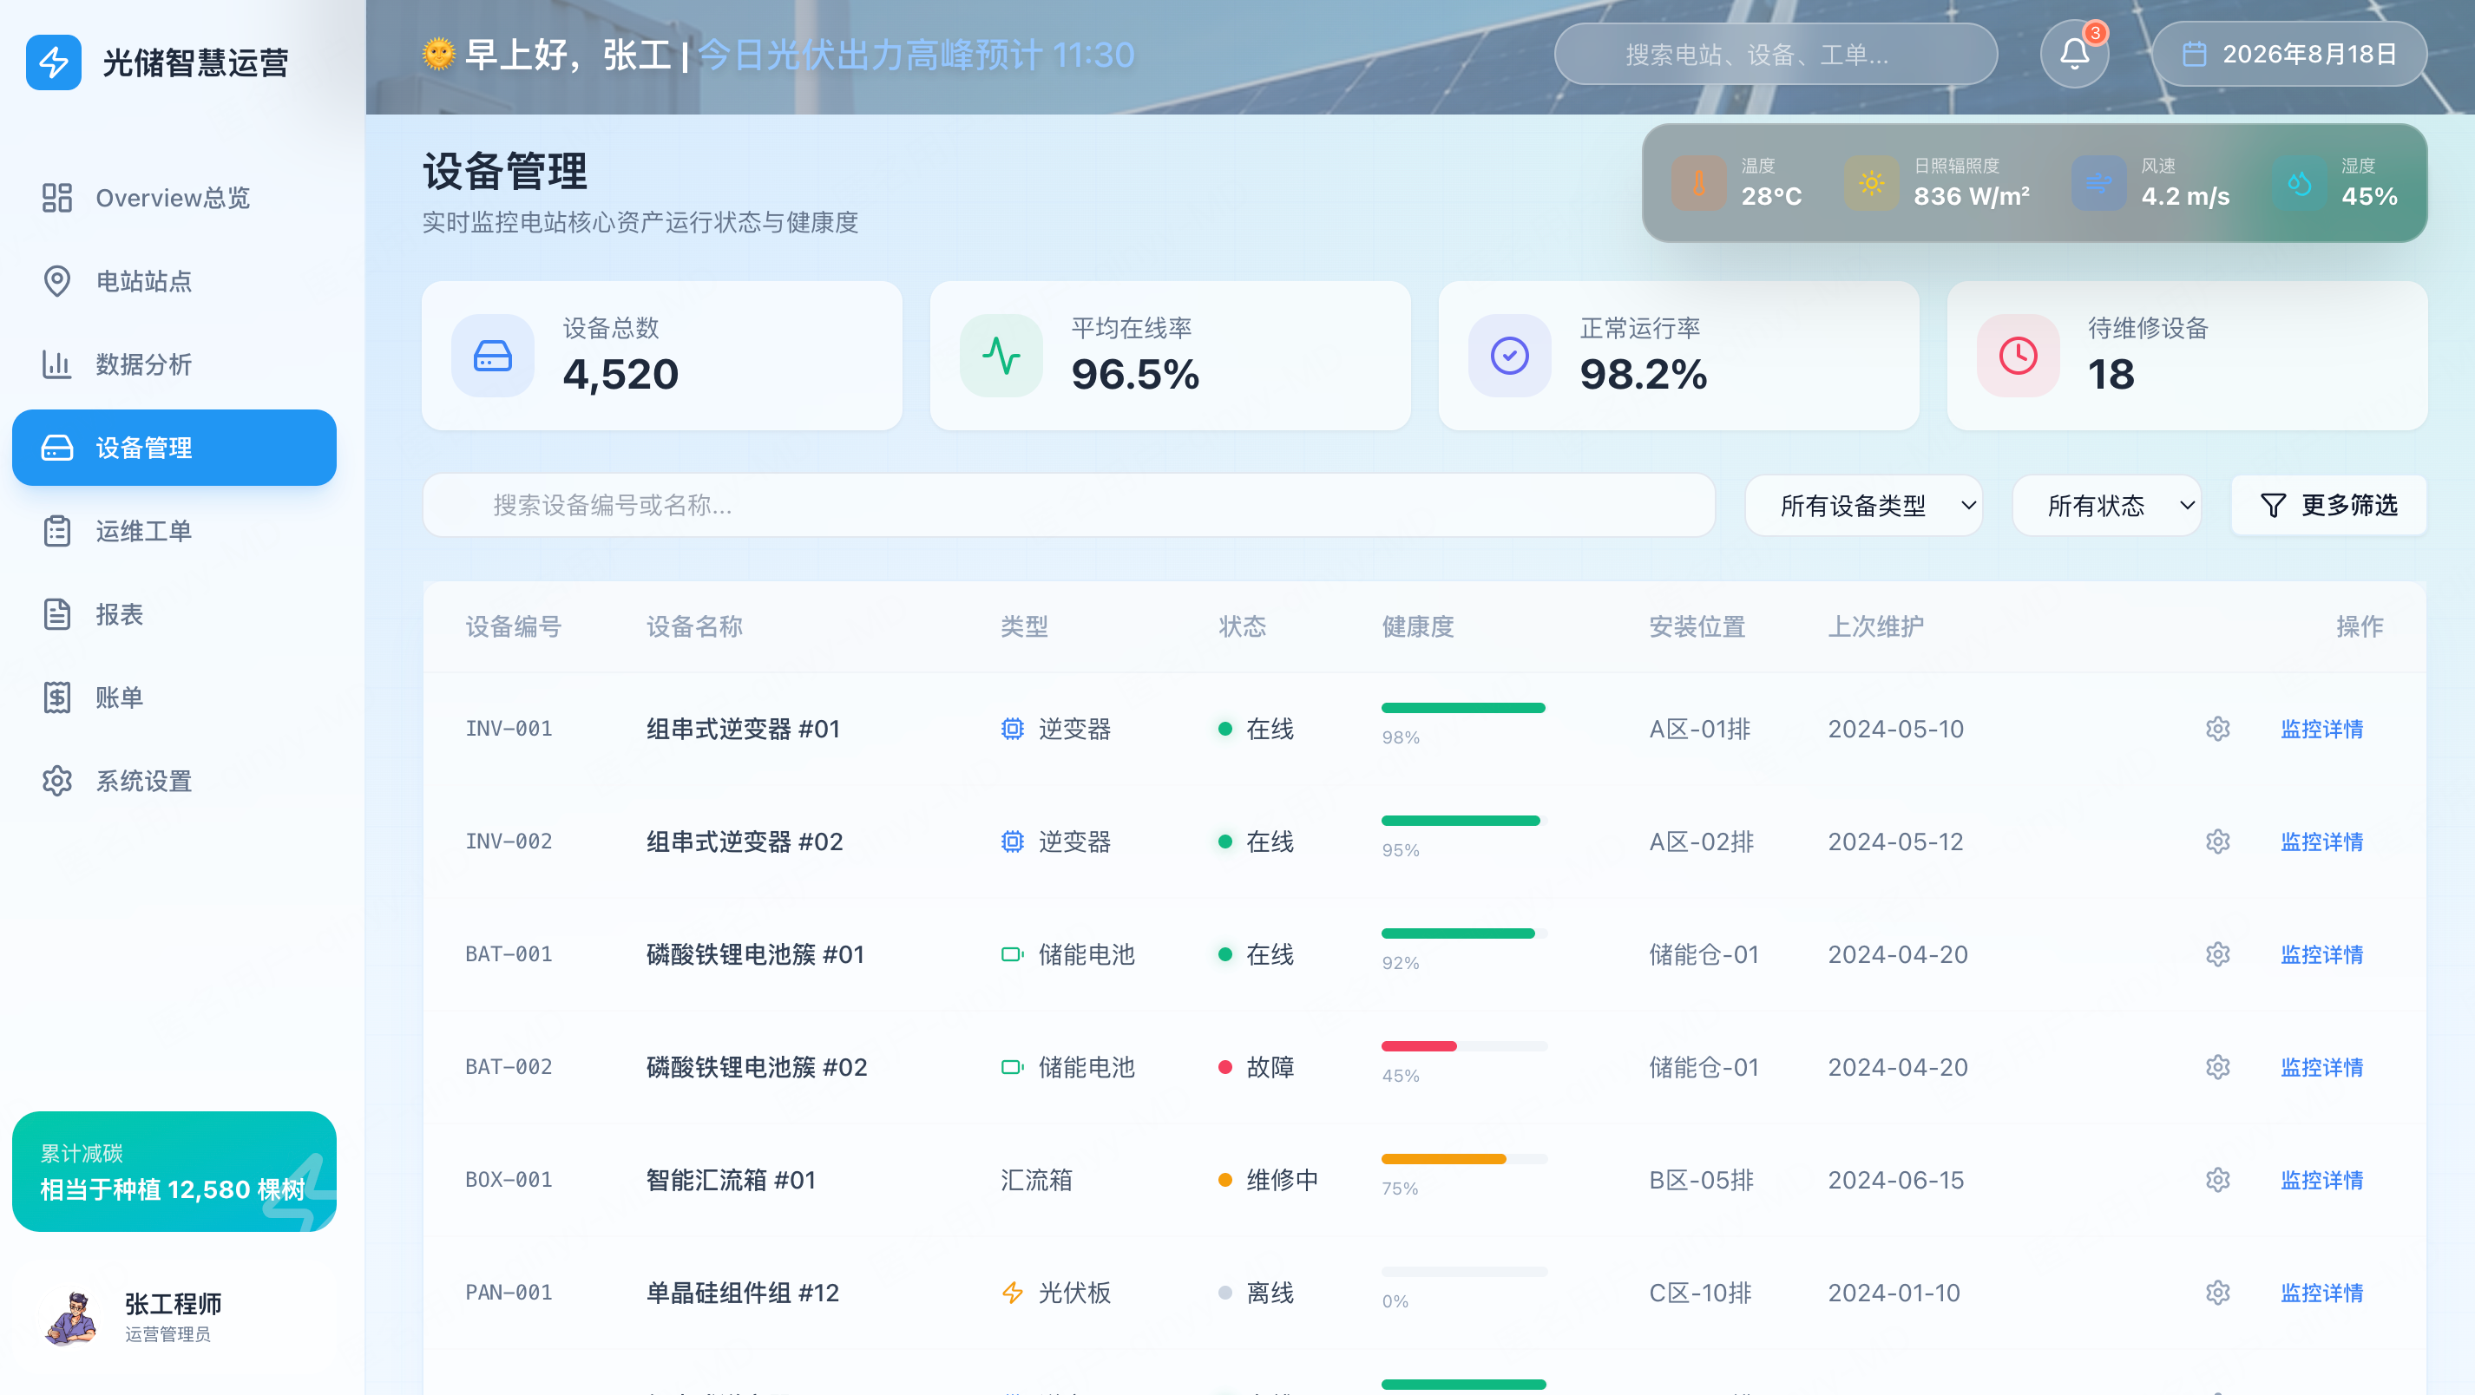
Task: Open 数据分析 sidebar item
Action: [174, 364]
